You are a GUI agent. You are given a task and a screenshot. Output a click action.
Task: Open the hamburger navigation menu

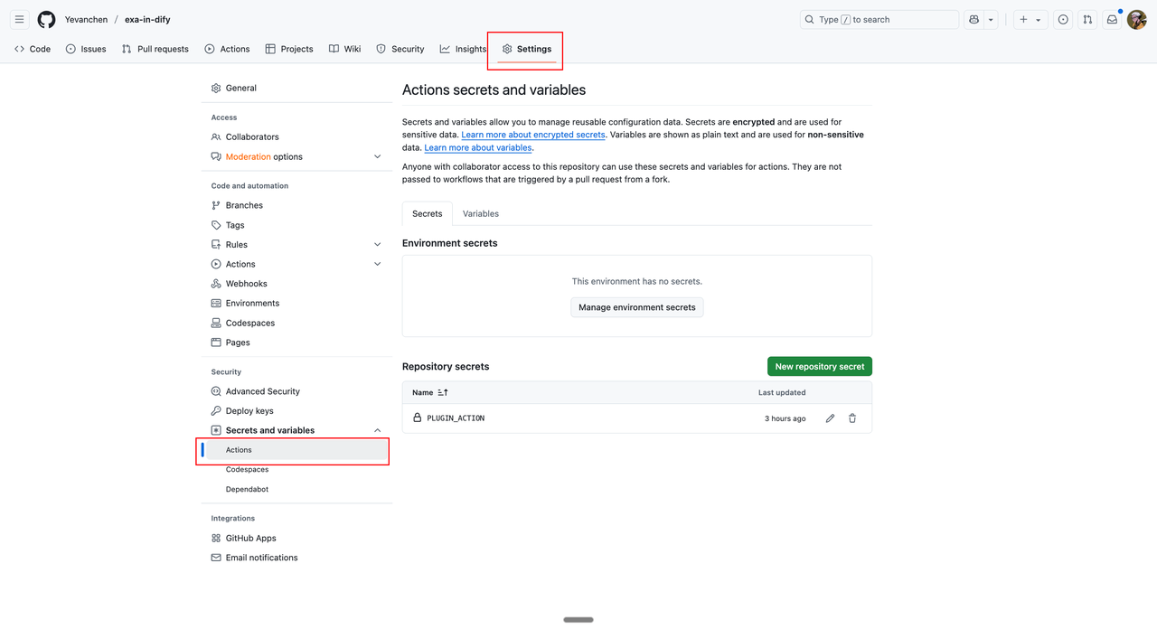(19, 19)
